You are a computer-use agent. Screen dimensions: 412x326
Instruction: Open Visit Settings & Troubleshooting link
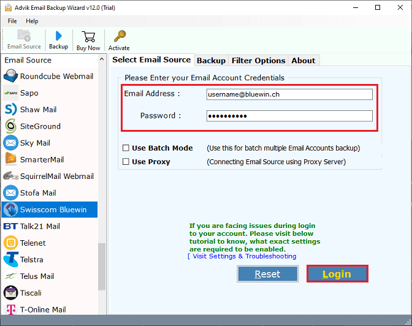(x=242, y=256)
